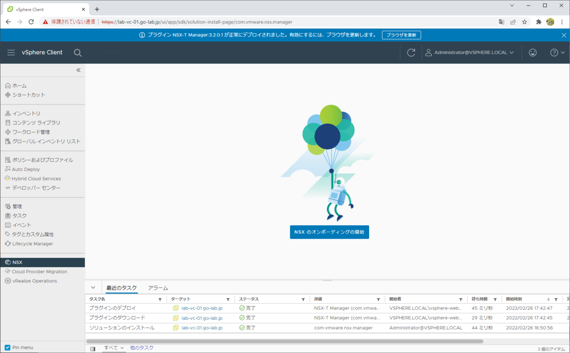Click the search magnifier icon
The image size is (570, 353).
[x=78, y=53]
